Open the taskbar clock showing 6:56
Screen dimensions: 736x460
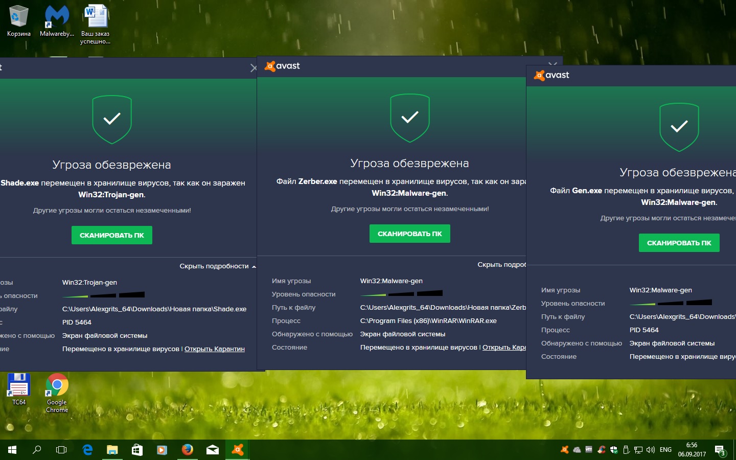pyautogui.click(x=692, y=450)
